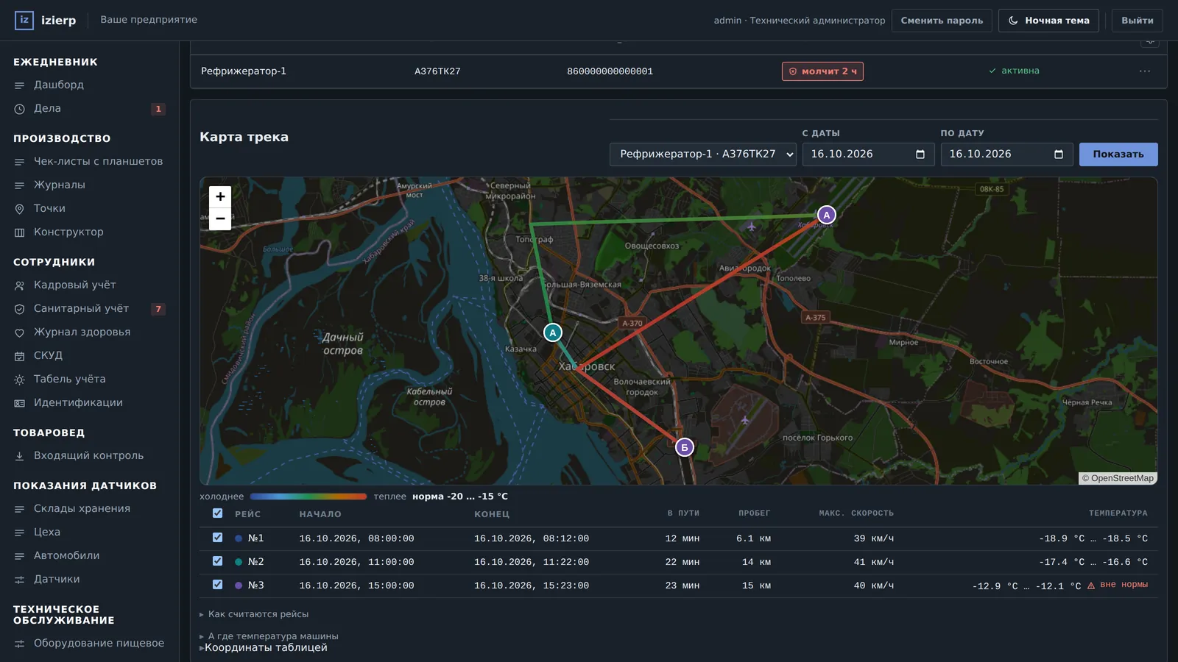Open calendar picker in С даты field
Screen dimensions: 1178x662
(x=920, y=154)
